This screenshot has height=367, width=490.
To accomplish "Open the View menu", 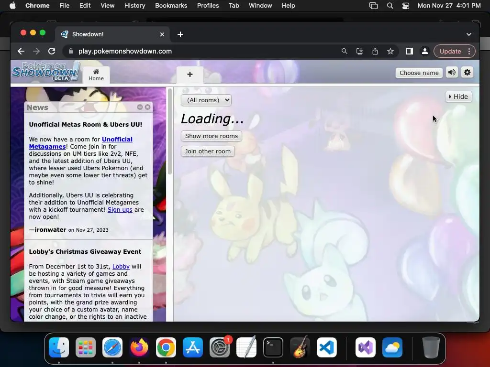I will (107, 6).
